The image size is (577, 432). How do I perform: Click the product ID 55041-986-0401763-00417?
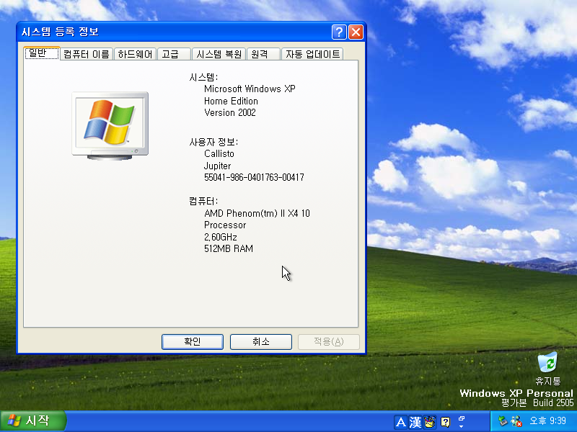pos(254,177)
